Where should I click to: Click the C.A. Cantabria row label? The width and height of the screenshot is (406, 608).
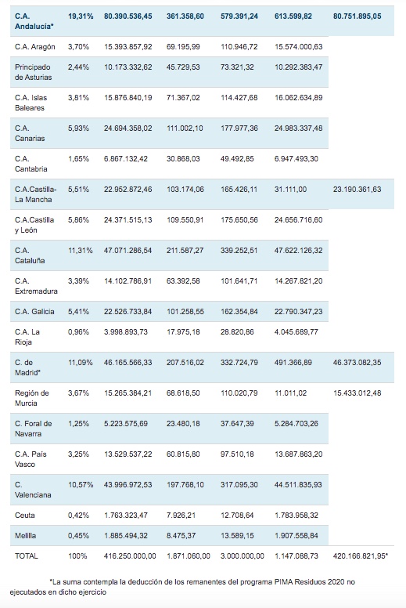coord(31,164)
